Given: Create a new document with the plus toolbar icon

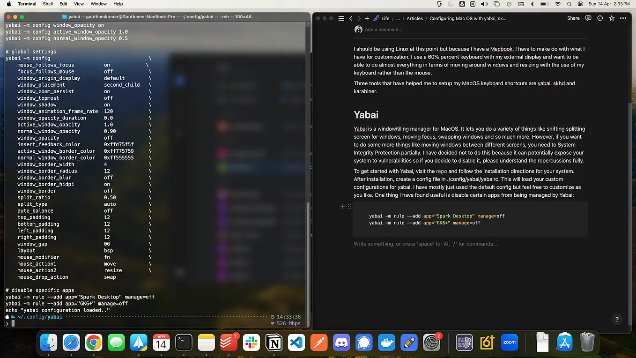Looking at the screenshot, I should click(367, 18).
